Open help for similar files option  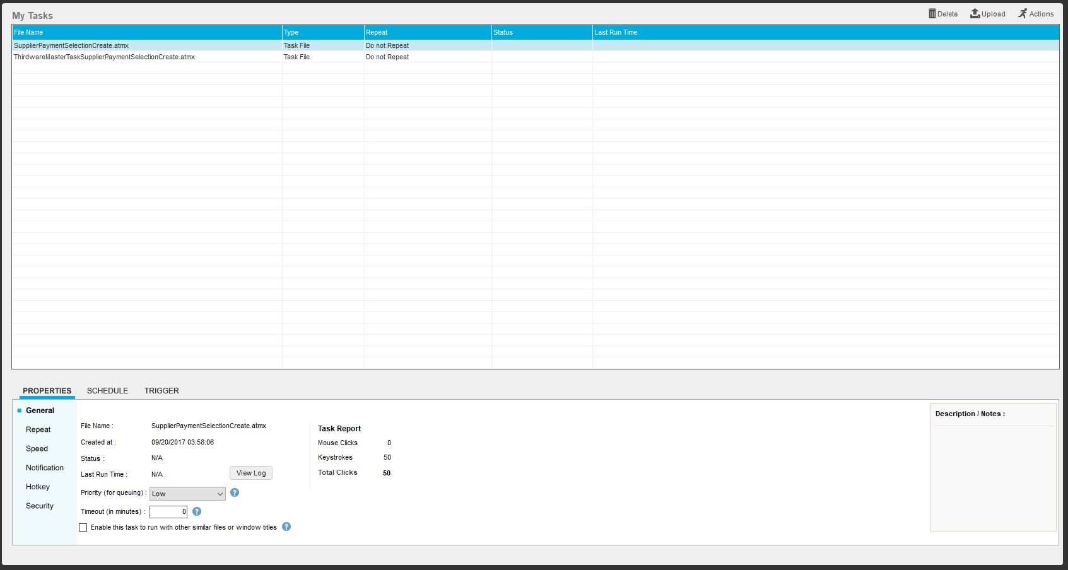click(x=286, y=526)
